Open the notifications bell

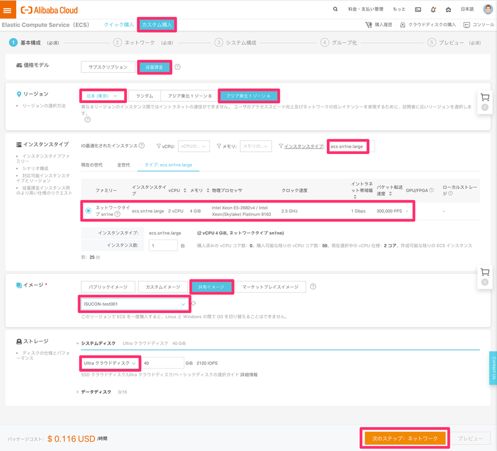pos(433,9)
